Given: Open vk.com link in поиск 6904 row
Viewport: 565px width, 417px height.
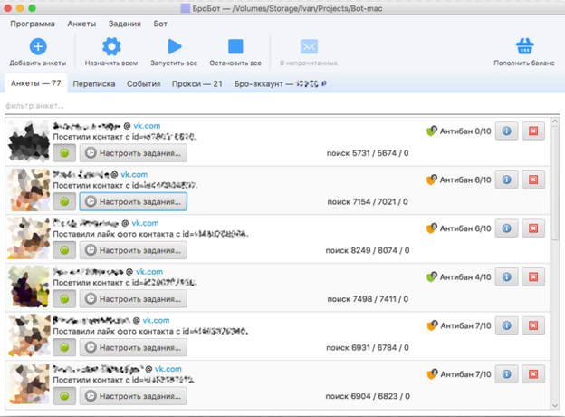Looking at the screenshot, I should click(168, 369).
